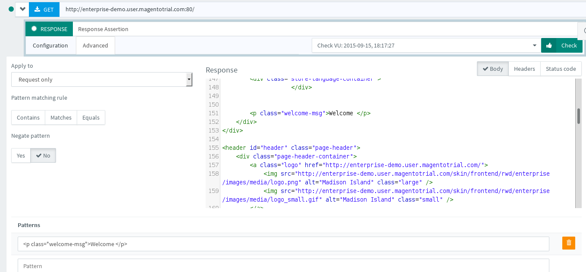Click the blue GET request button
This screenshot has width=586, height=272.
[44, 9]
